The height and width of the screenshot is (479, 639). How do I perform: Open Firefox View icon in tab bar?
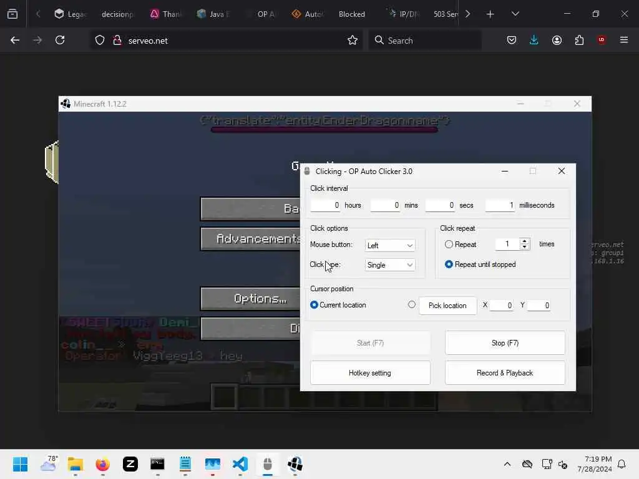[12, 14]
